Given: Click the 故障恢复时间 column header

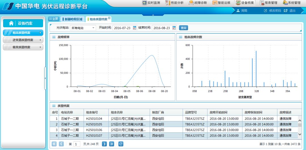Looking at the screenshot, I should [260, 113].
